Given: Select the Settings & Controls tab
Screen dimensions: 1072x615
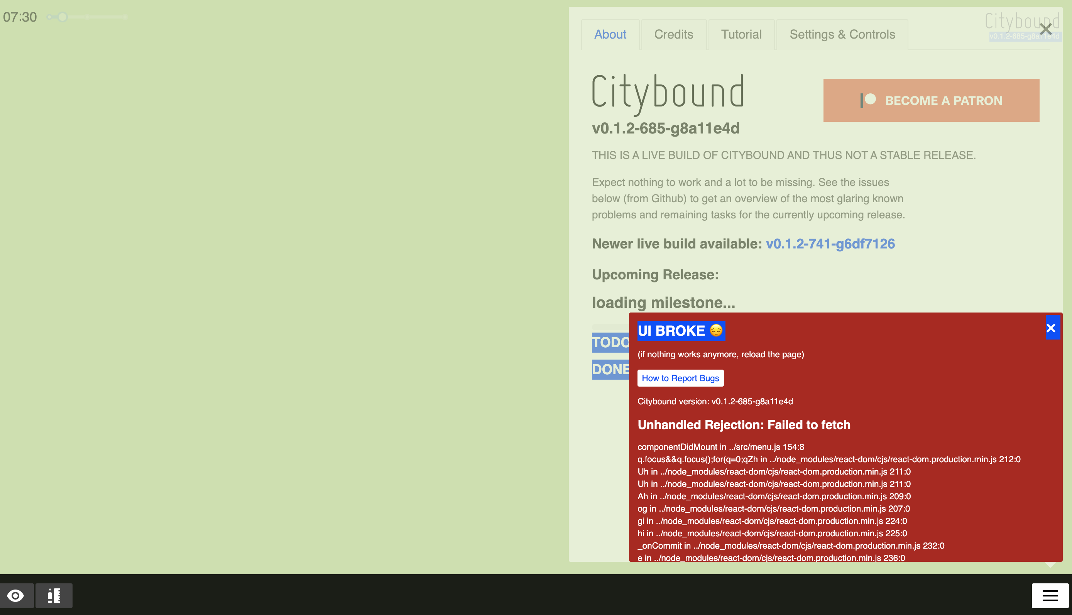Looking at the screenshot, I should (842, 35).
